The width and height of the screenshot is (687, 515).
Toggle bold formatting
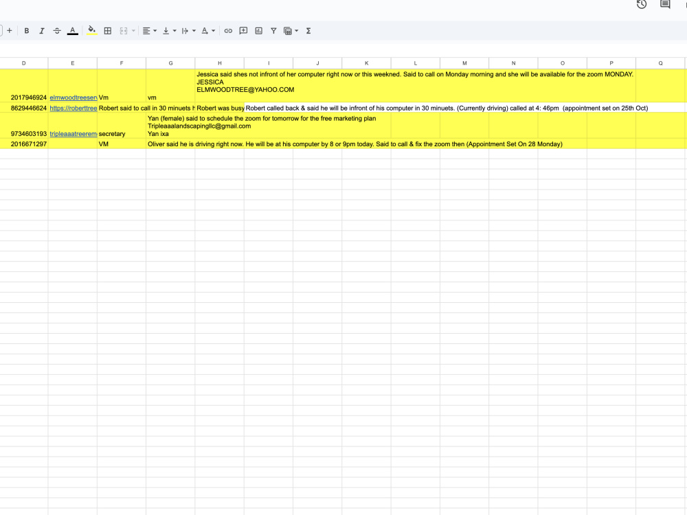(27, 31)
